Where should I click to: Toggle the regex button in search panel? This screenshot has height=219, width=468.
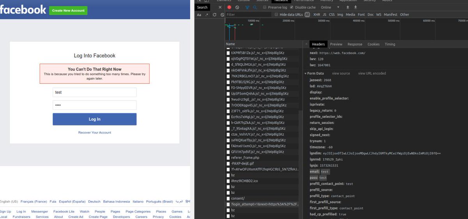click(x=207, y=15)
